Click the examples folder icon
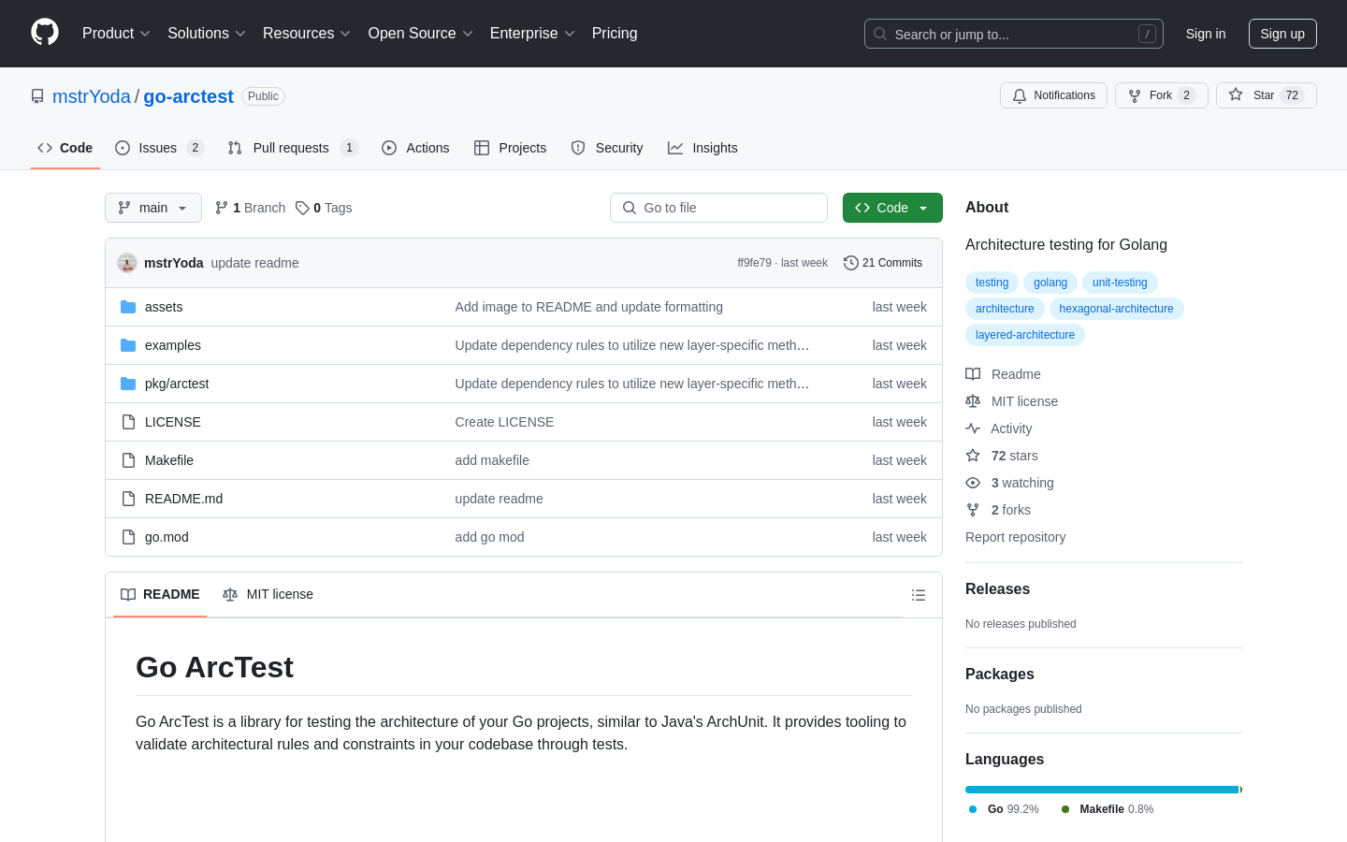 [x=128, y=345]
